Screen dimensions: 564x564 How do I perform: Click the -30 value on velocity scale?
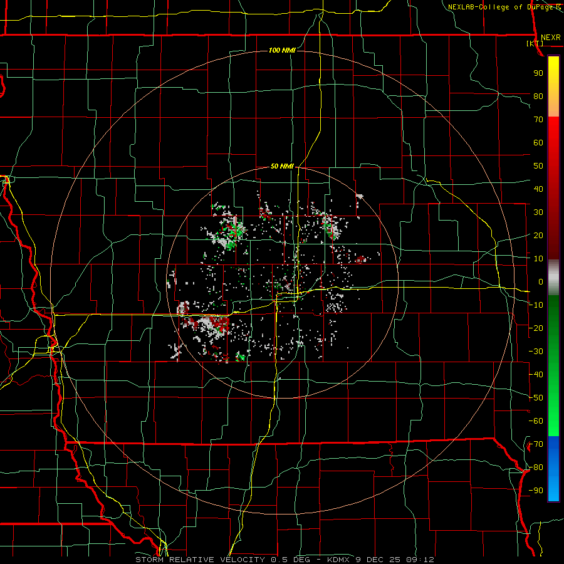[536, 352]
